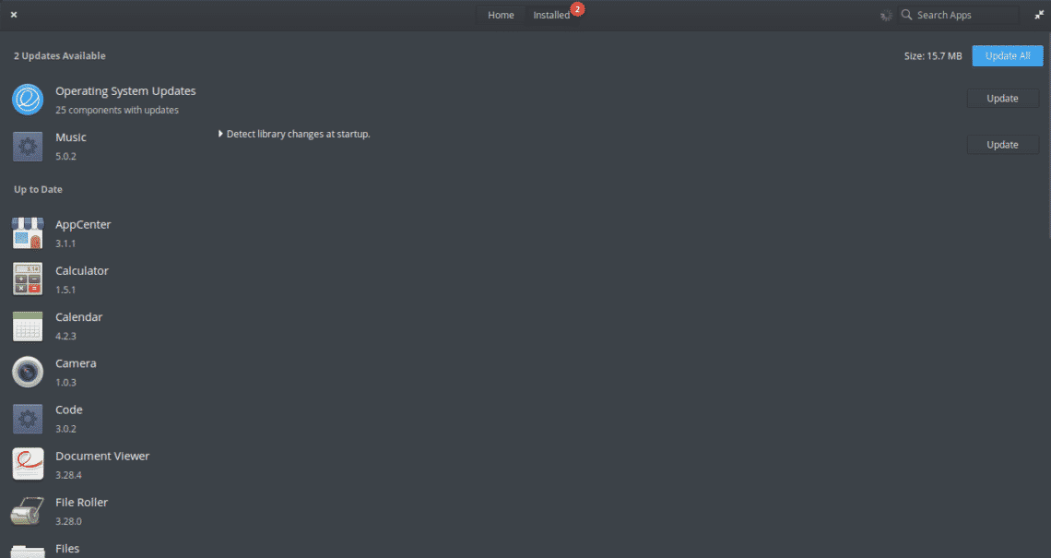This screenshot has width=1051, height=558.
Task: Click the search magnifier icon
Action: pos(906,15)
